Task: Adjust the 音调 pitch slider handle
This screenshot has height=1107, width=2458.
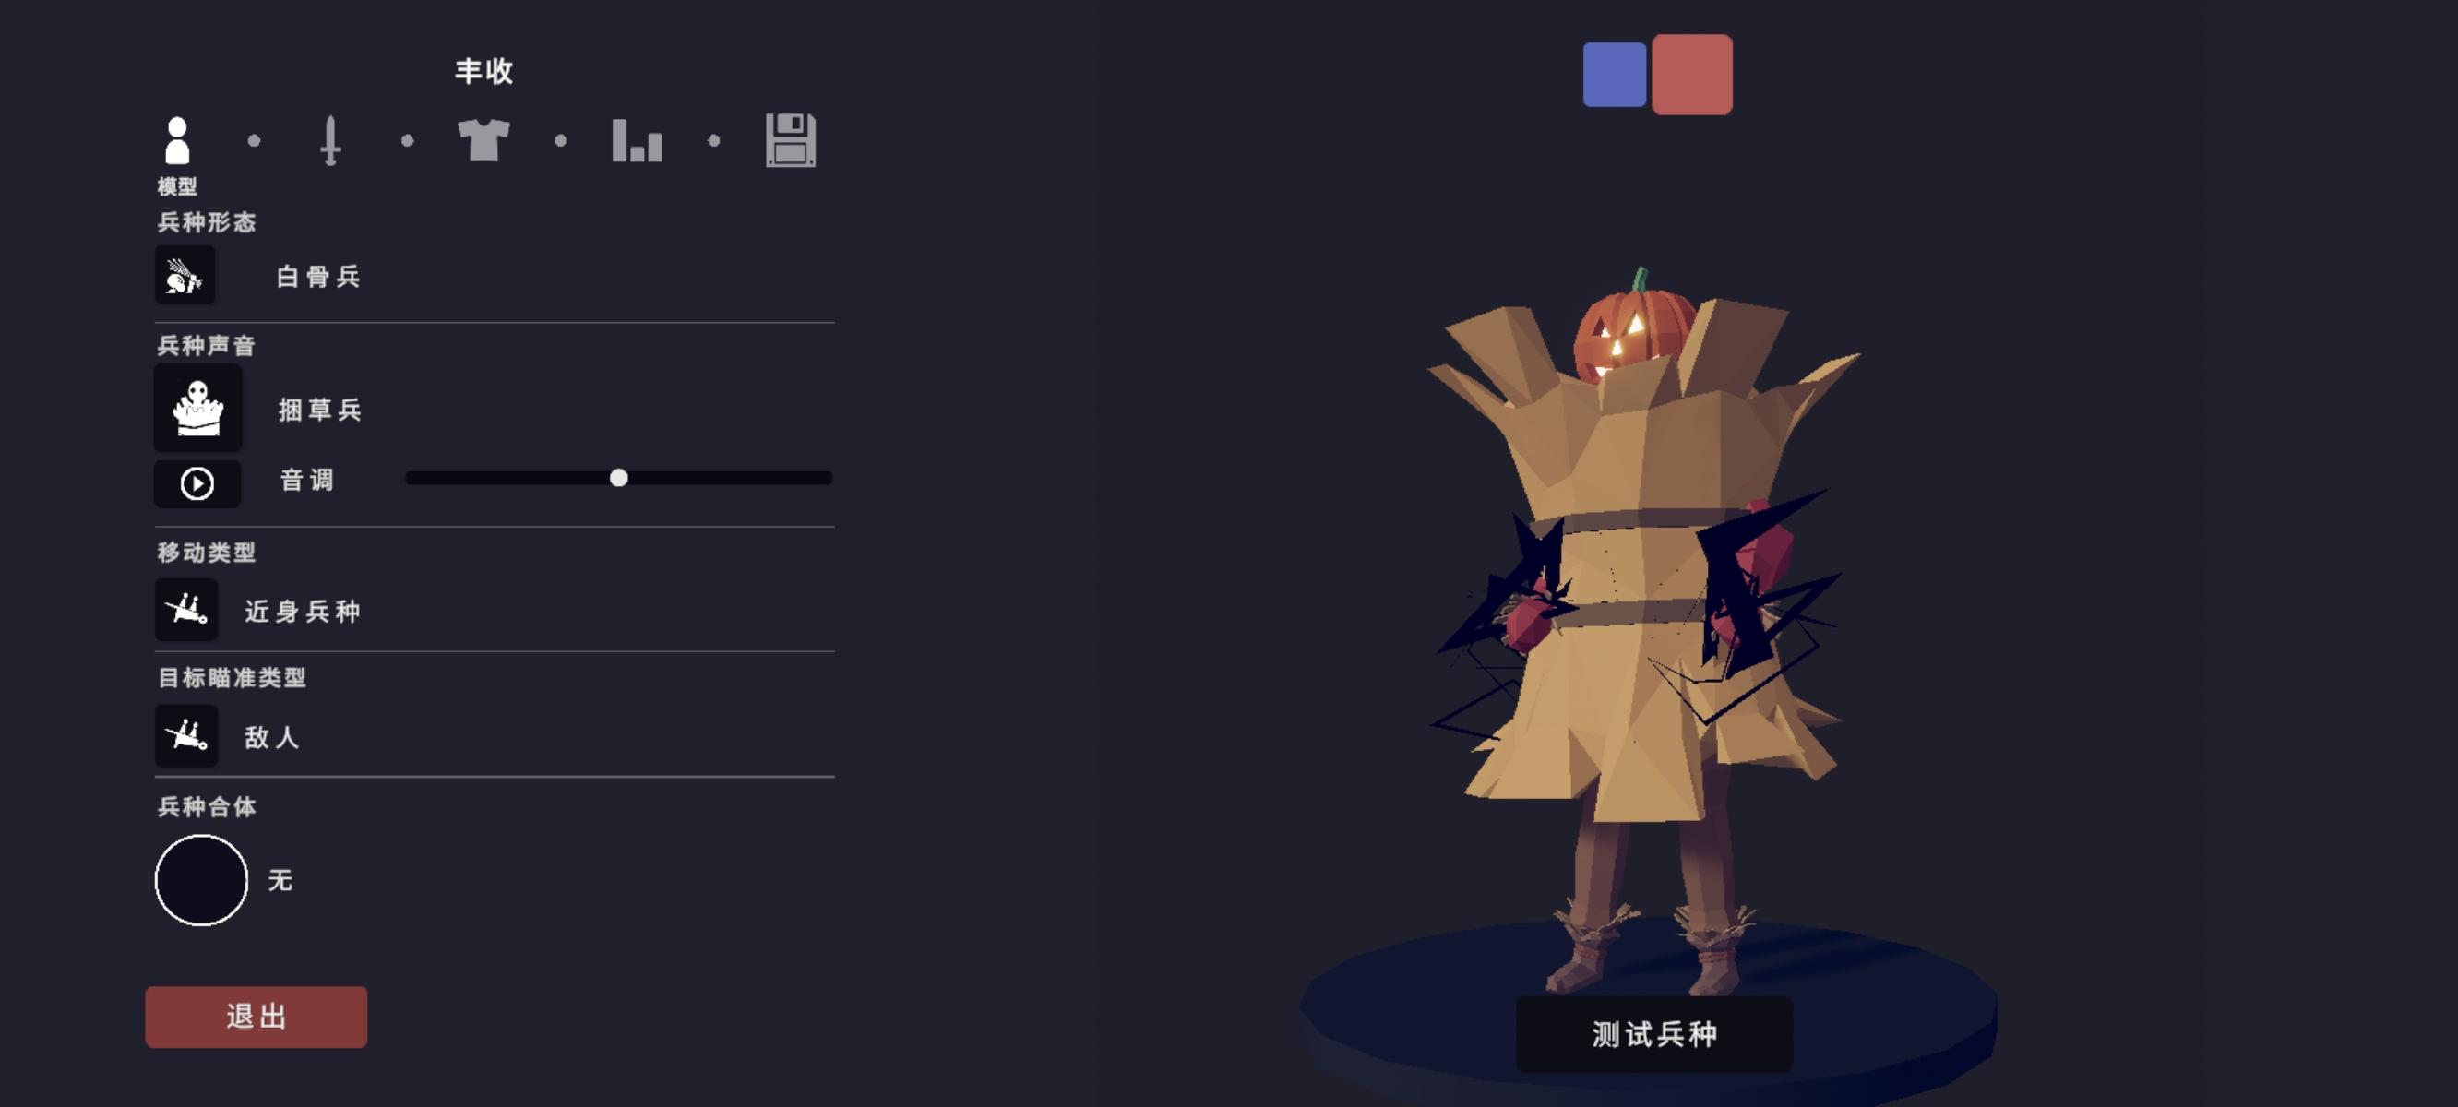Action: (618, 477)
